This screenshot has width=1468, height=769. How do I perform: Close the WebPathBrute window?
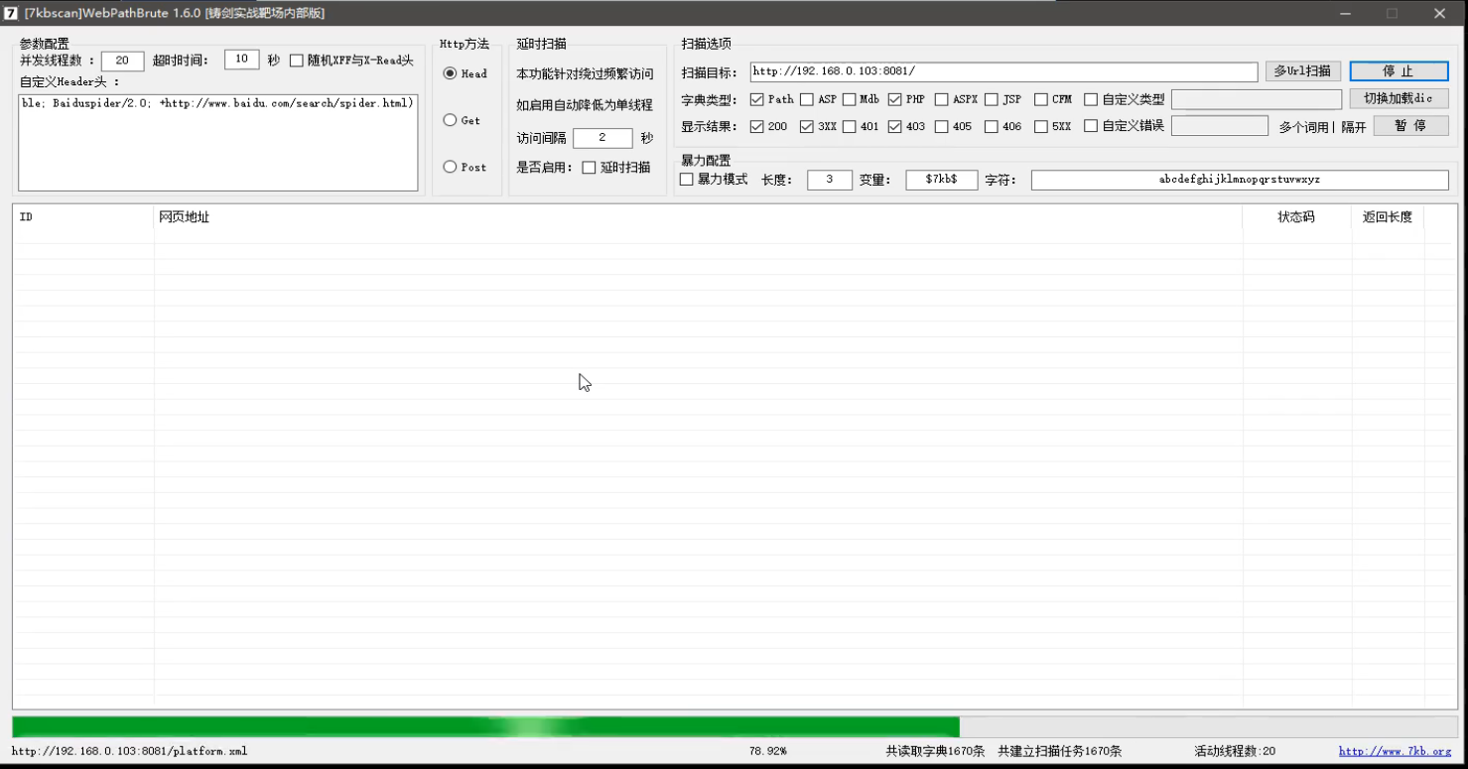pos(1439,13)
